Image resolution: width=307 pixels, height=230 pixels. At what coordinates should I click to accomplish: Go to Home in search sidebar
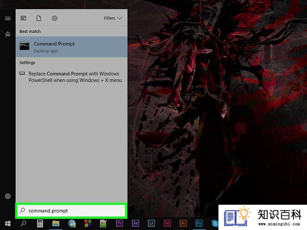[8, 34]
